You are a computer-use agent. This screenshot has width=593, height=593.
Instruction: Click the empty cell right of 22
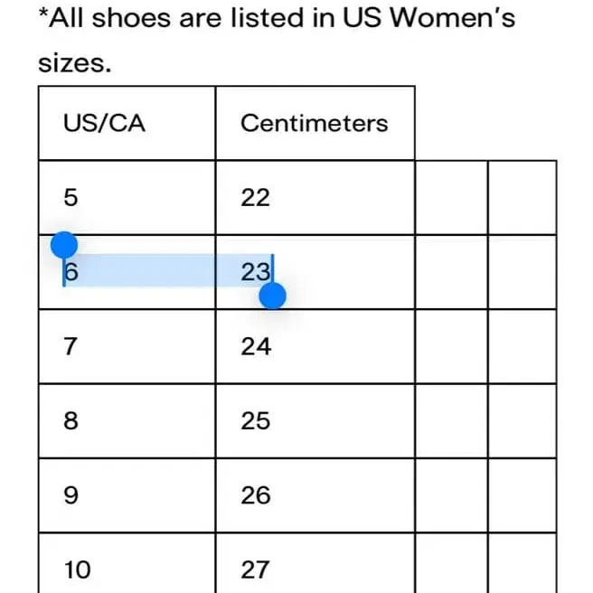click(451, 198)
